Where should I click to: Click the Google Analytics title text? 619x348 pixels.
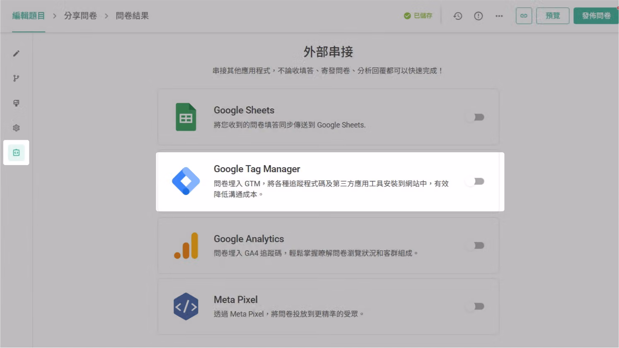point(249,239)
